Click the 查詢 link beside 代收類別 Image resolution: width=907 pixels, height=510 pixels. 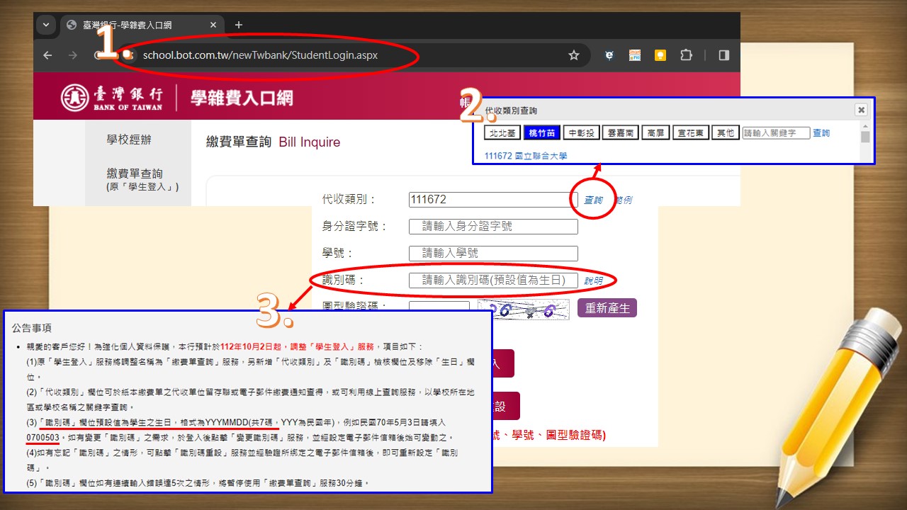click(593, 200)
